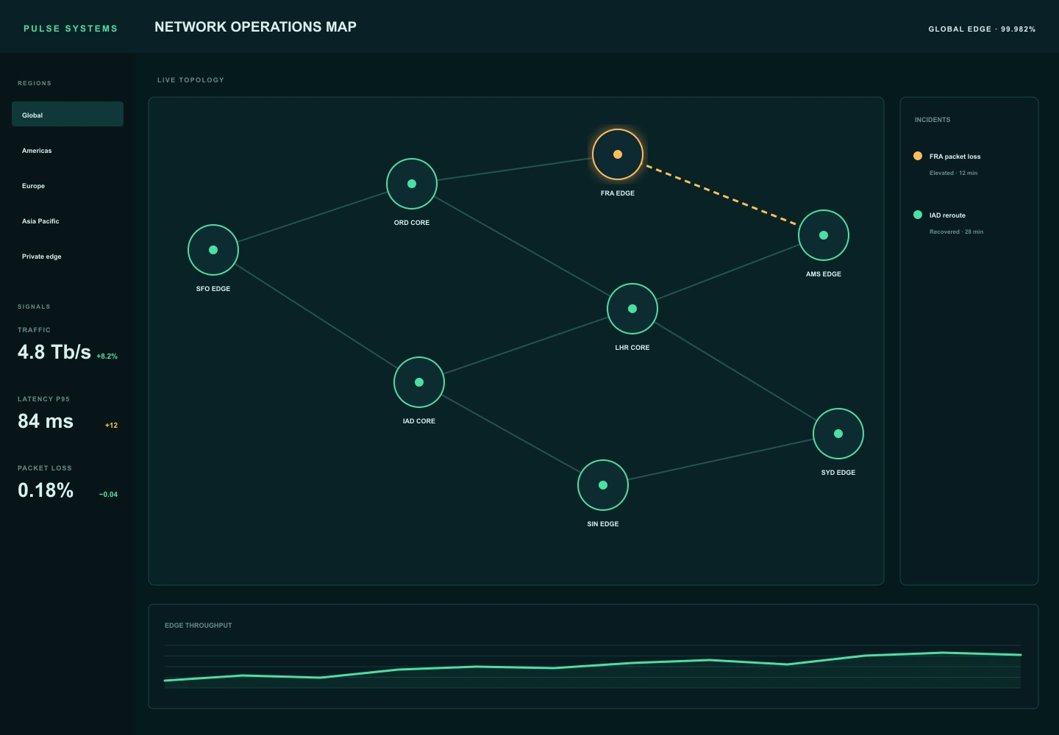Click the +12 latency change
This screenshot has height=735, width=1059.
[111, 426]
